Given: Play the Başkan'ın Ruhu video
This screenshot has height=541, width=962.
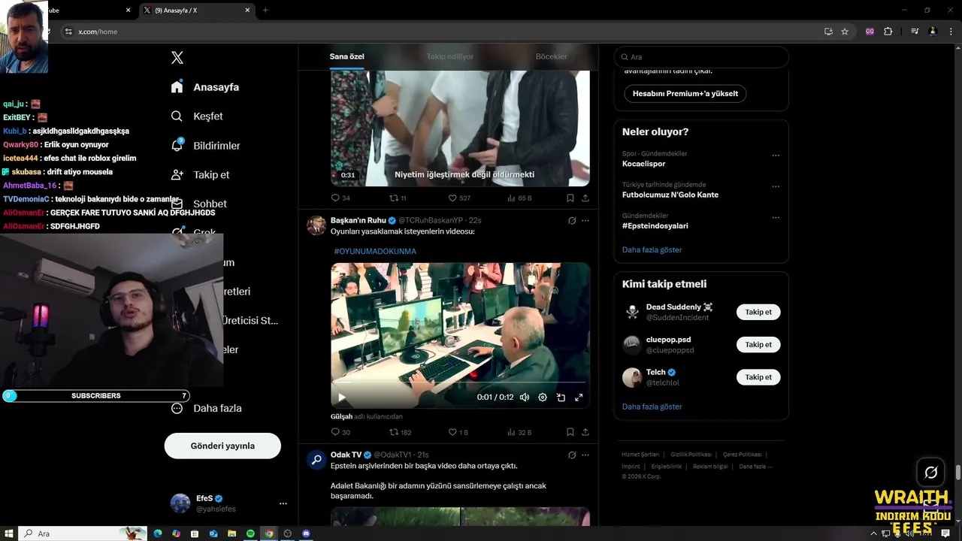Looking at the screenshot, I should click(x=342, y=397).
